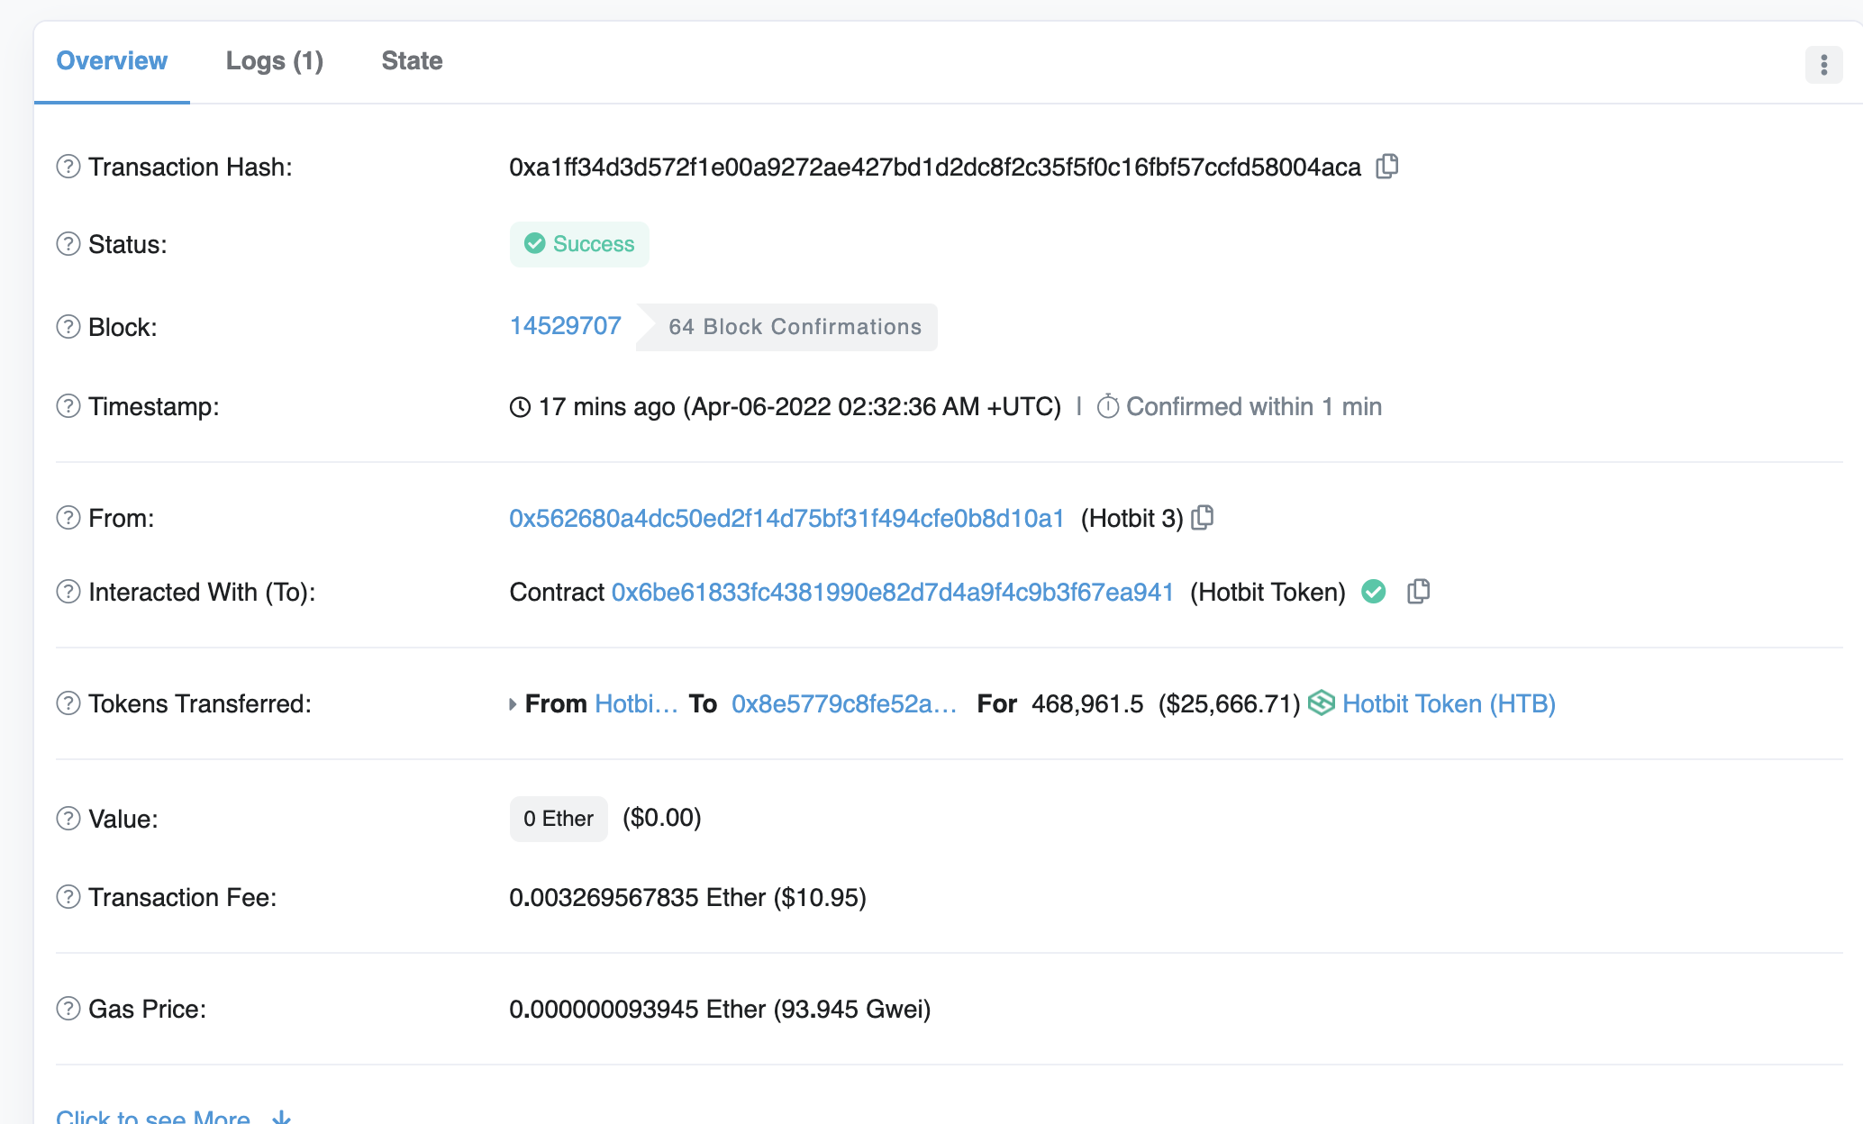
Task: Click the 0 Ether value badge
Action: pyautogui.click(x=558, y=818)
